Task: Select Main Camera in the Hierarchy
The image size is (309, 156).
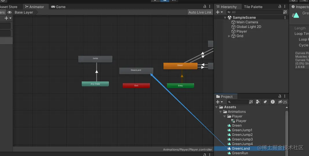Action: coord(247,22)
